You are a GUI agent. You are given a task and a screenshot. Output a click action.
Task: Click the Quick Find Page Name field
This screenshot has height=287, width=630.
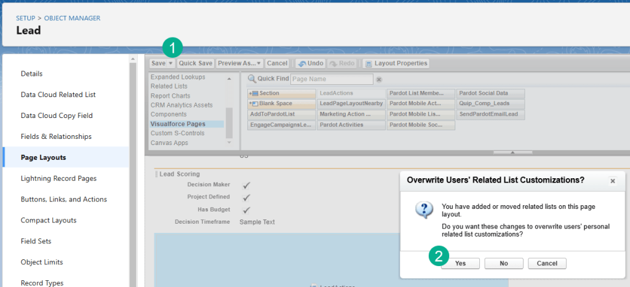[x=331, y=79]
